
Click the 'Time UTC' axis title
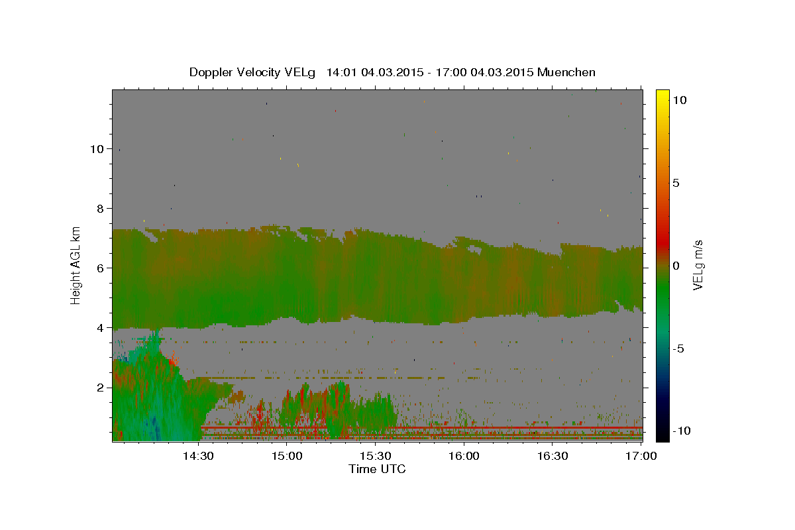coord(377,469)
